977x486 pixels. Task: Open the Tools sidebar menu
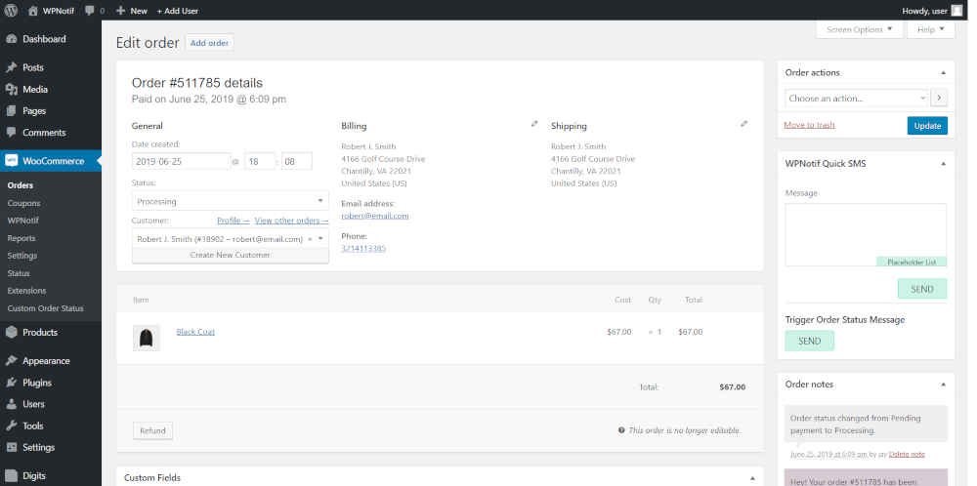pos(33,425)
